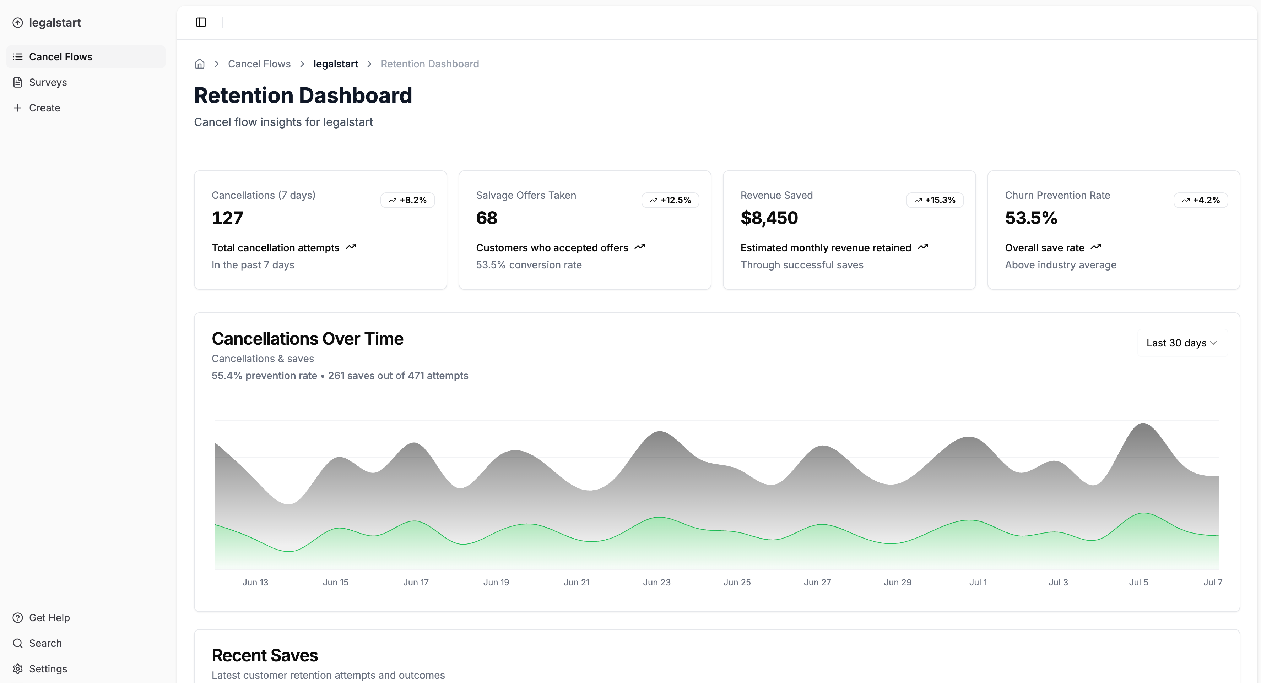This screenshot has height=683, width=1261.
Task: Open Cancel Flows in sidebar
Action: coord(61,57)
